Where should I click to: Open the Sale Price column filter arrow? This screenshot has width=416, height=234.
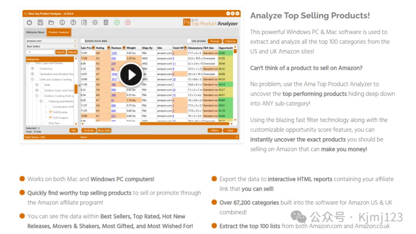93,48
